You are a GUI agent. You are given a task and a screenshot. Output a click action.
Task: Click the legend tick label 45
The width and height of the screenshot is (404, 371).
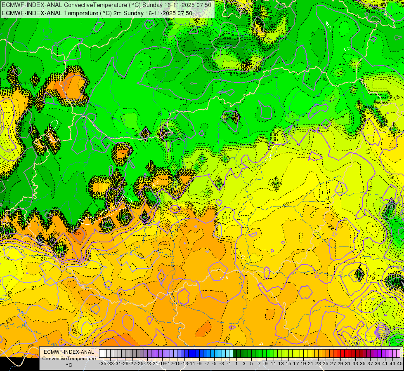pos(399,364)
